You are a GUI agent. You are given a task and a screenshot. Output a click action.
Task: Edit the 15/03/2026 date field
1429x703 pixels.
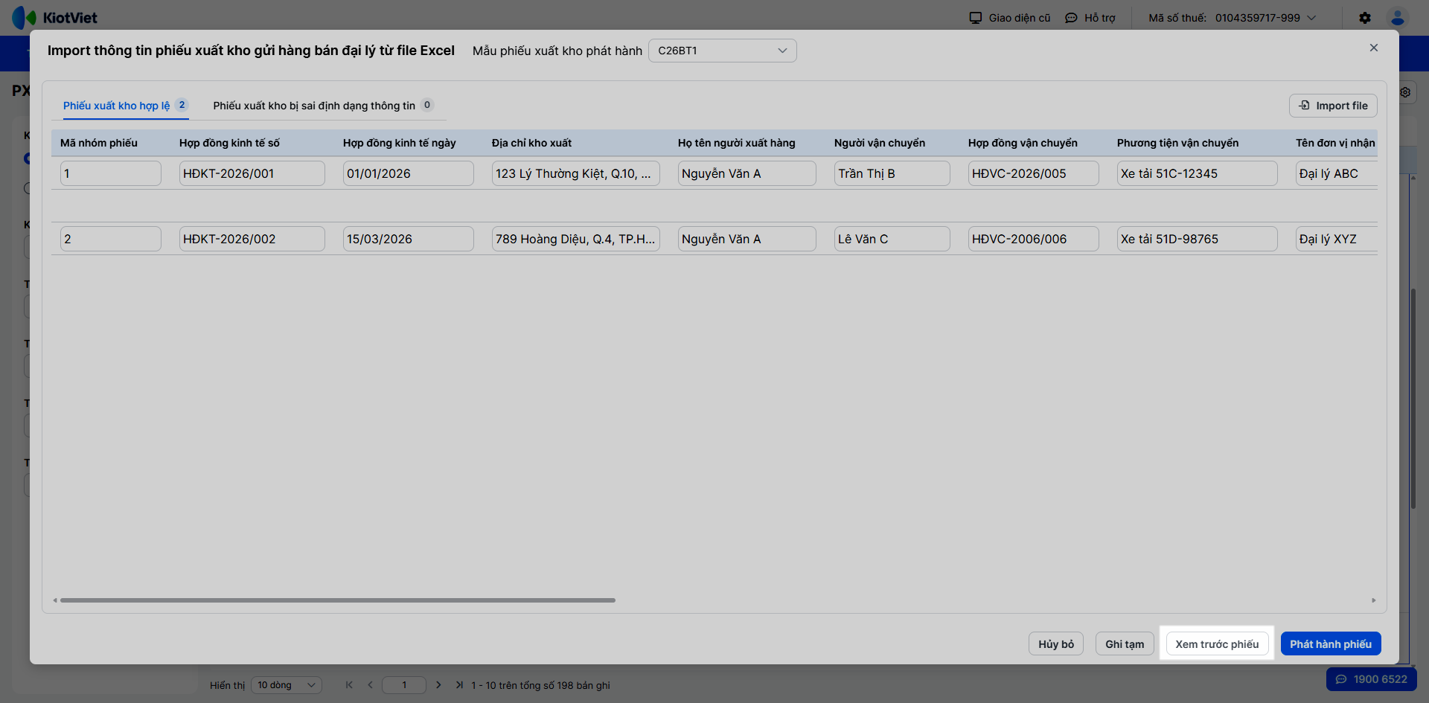pyautogui.click(x=409, y=239)
